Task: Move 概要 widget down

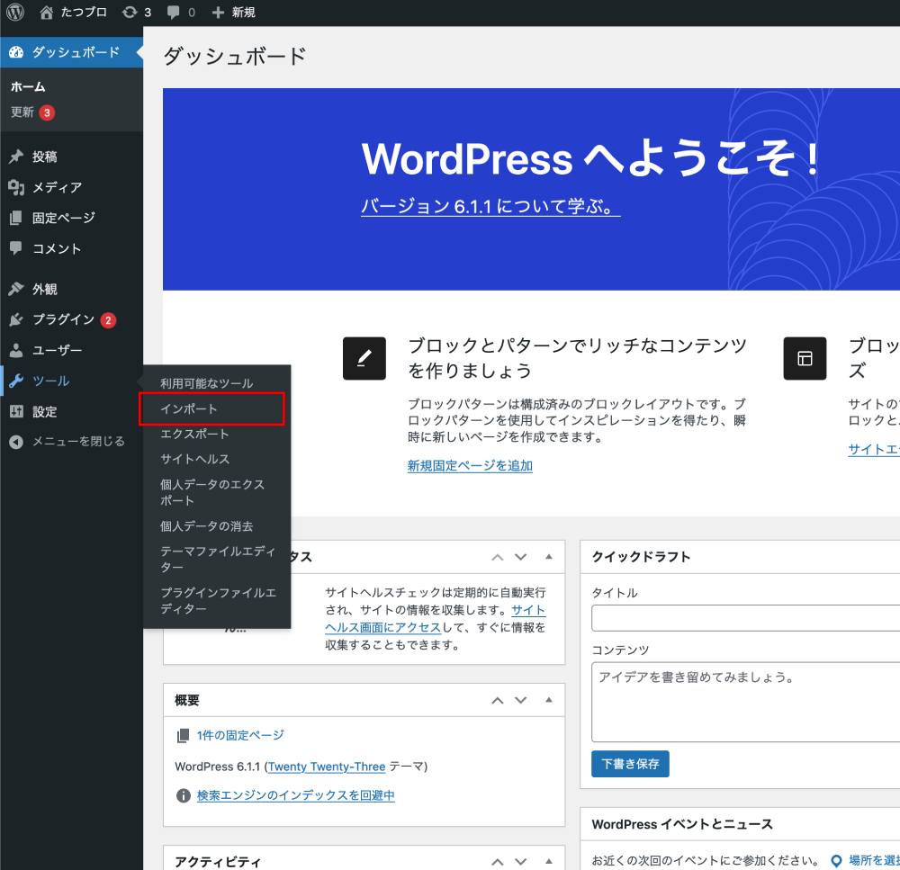Action: pyautogui.click(x=520, y=700)
